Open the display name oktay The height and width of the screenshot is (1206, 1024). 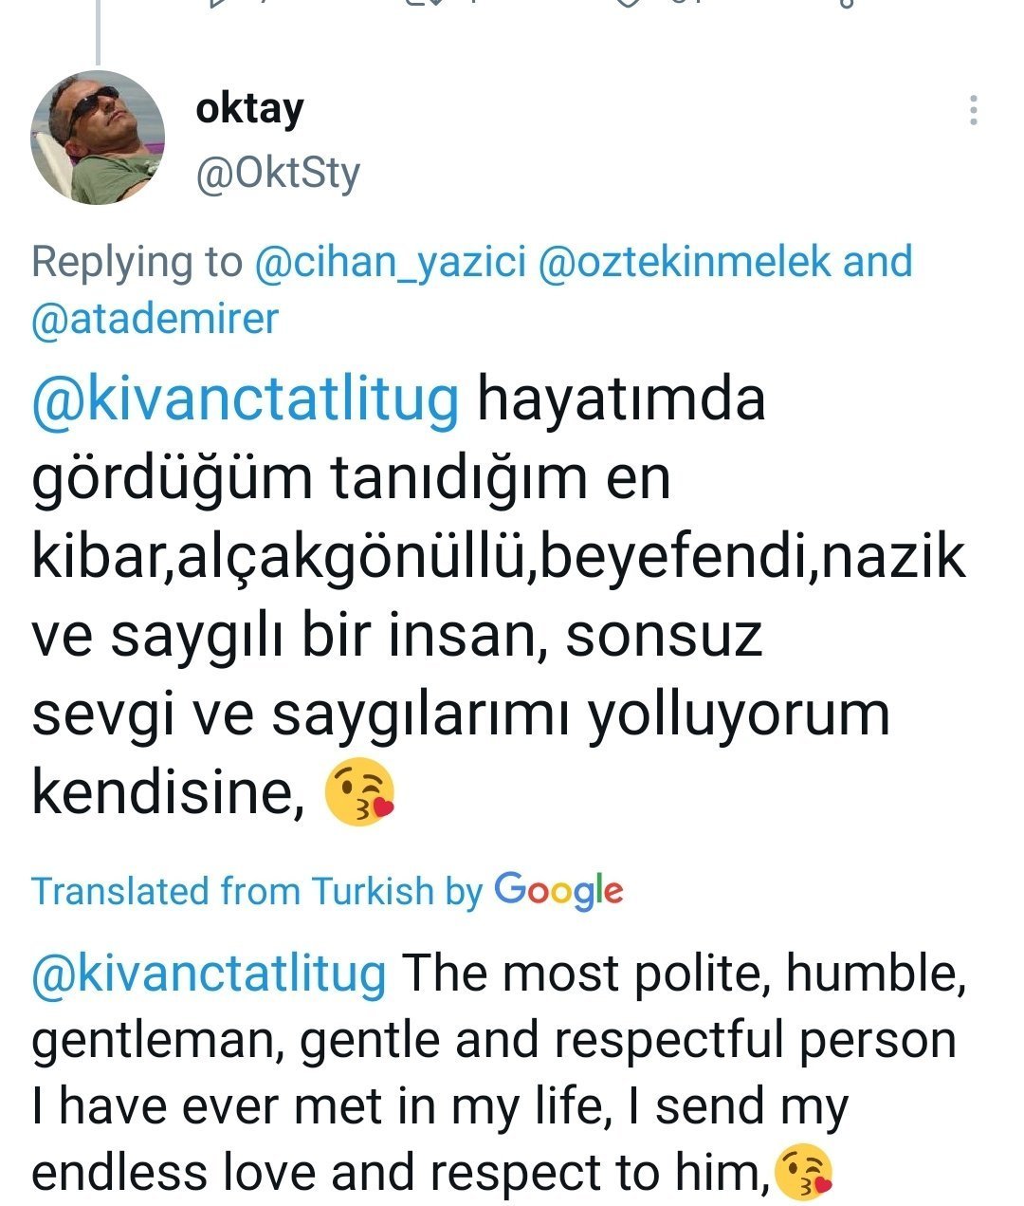coord(249,108)
